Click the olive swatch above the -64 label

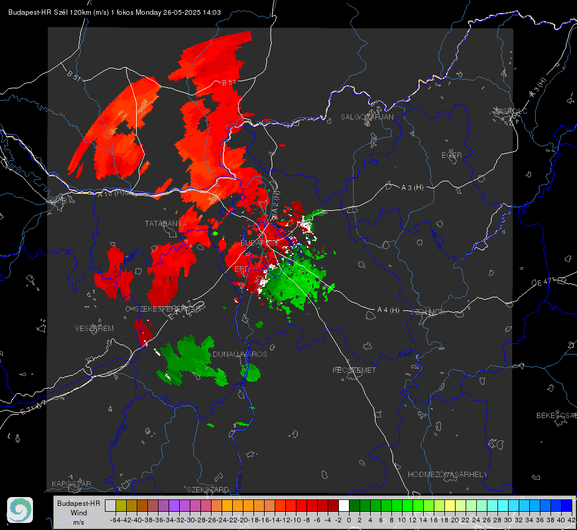(x=121, y=506)
